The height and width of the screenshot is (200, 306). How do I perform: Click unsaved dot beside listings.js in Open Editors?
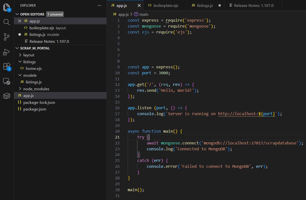pos(19,34)
